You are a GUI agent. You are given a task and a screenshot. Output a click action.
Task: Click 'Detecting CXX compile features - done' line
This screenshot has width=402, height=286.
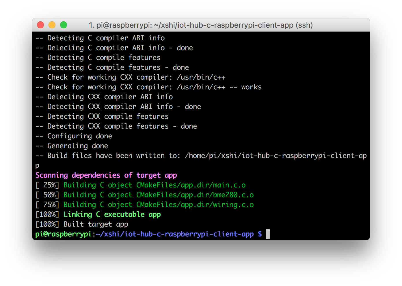116,126
